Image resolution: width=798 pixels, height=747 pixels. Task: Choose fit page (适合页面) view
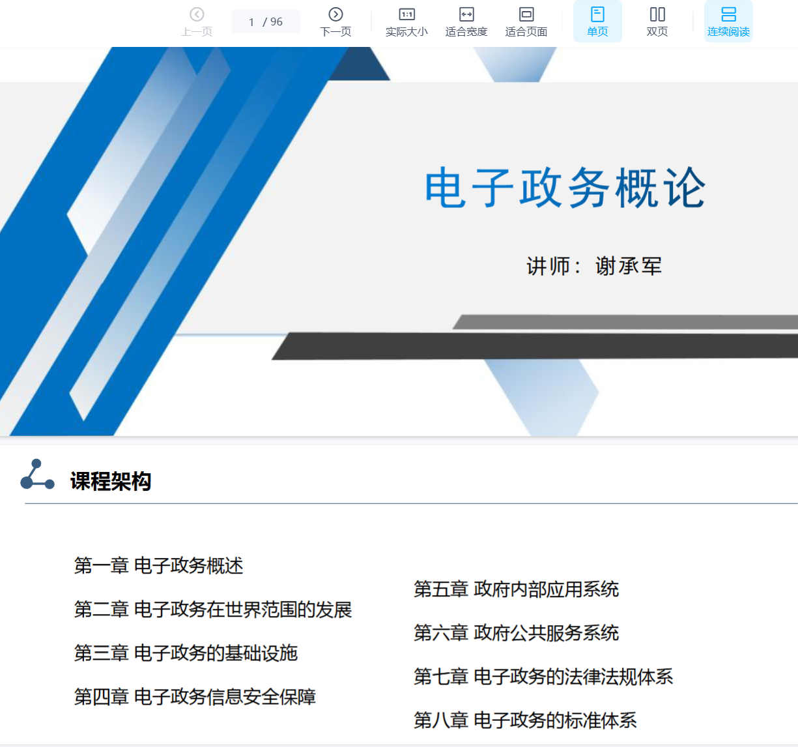pos(526,22)
